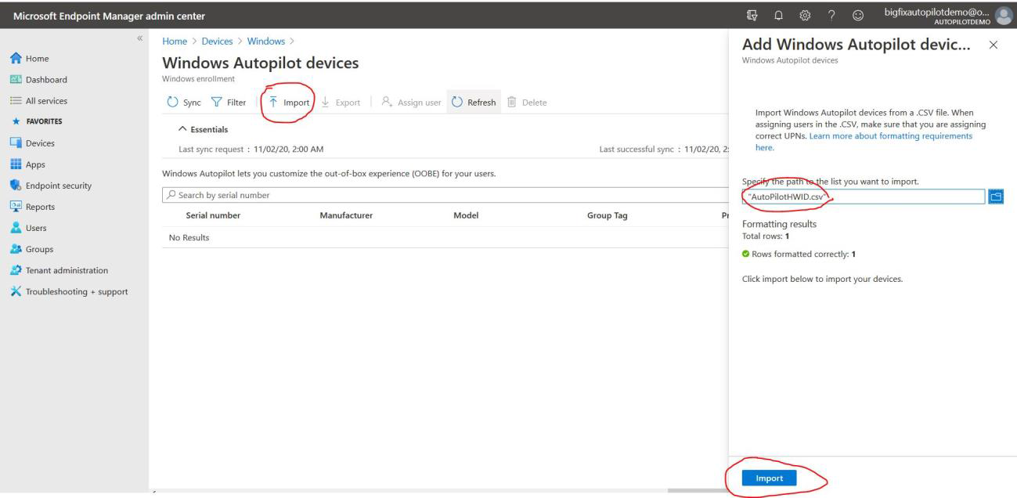Refresh the Autopilot devices list
The height and width of the screenshot is (498, 1017).
tap(474, 103)
